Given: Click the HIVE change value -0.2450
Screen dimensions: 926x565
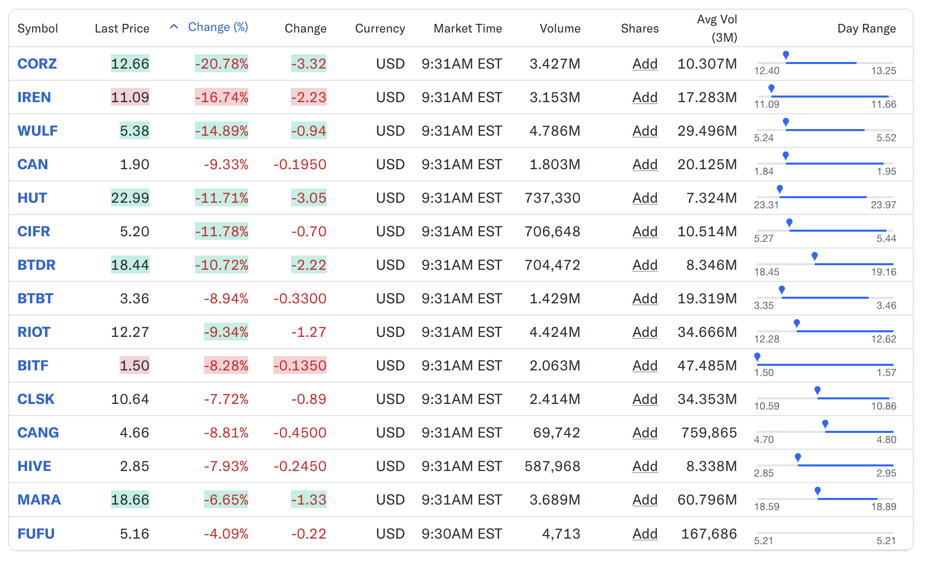Looking at the screenshot, I should tap(300, 466).
